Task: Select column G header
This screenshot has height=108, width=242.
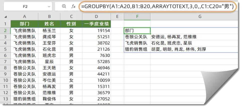Action: click(199, 17)
